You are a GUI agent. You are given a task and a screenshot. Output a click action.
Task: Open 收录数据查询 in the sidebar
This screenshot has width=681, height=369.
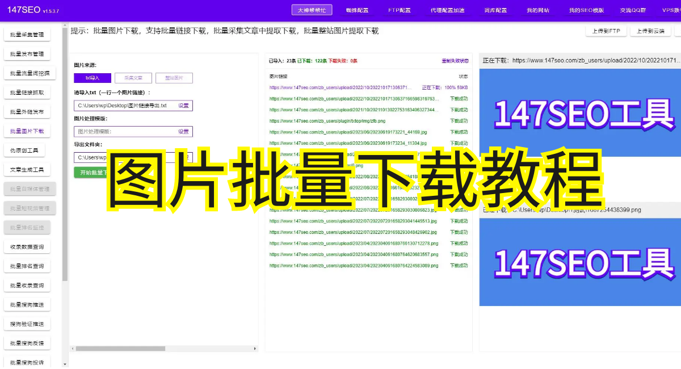27,247
